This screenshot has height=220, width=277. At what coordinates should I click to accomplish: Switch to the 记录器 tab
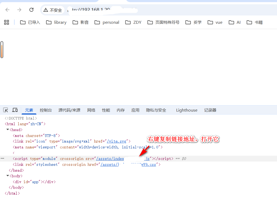tap(210, 110)
